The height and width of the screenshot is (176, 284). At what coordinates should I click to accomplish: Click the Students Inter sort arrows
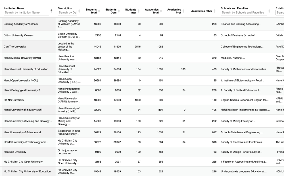[x=139, y=11]
